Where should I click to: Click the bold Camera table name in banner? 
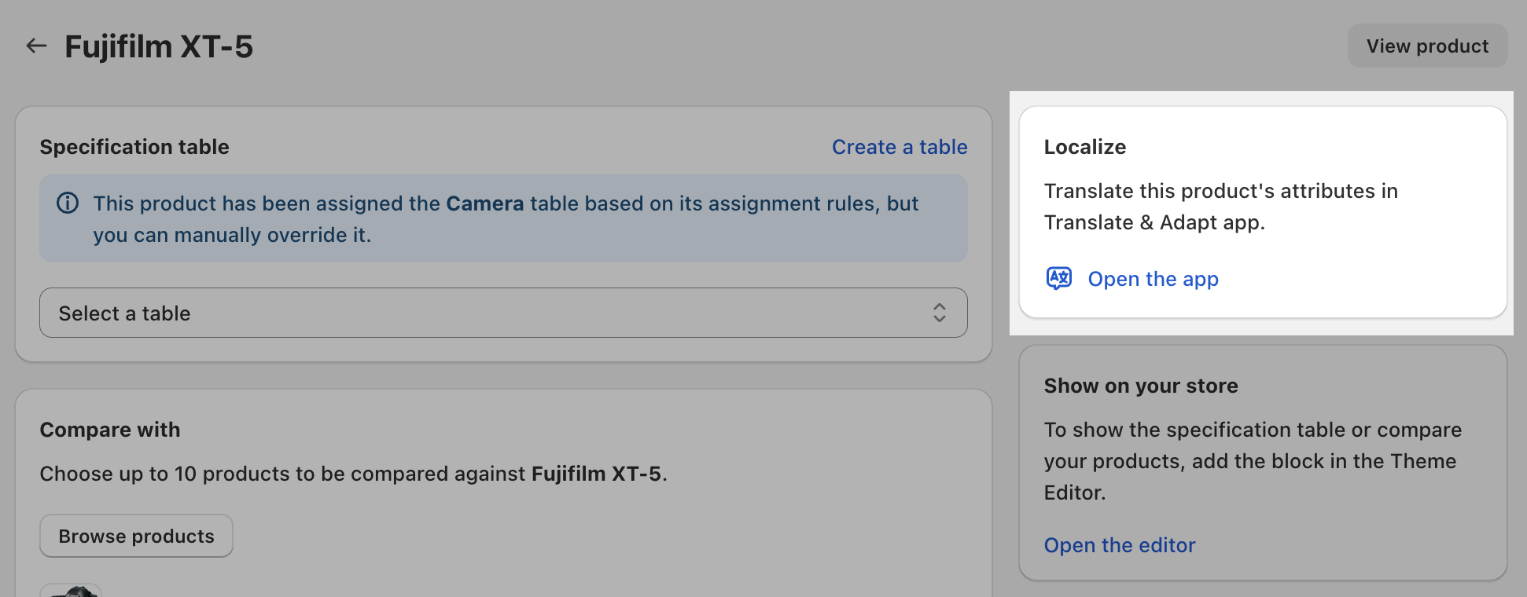[484, 203]
